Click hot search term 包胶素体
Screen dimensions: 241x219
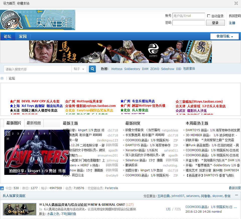click(189, 69)
